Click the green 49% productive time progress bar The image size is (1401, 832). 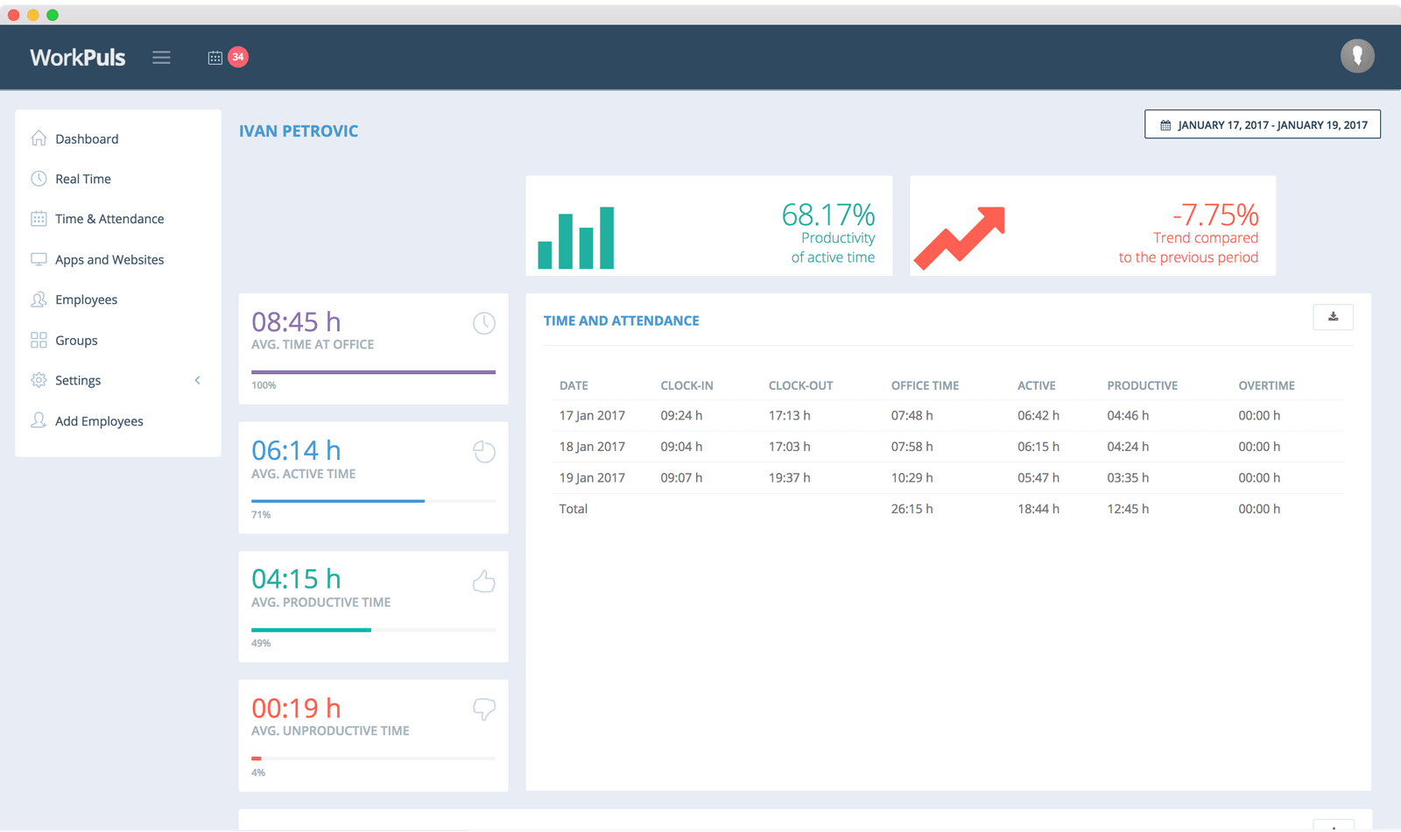coord(311,630)
